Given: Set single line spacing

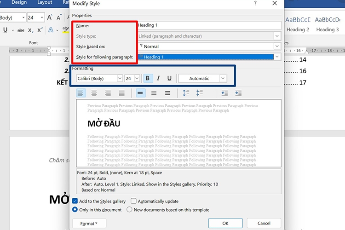Looking at the screenshot, I should point(140,93).
